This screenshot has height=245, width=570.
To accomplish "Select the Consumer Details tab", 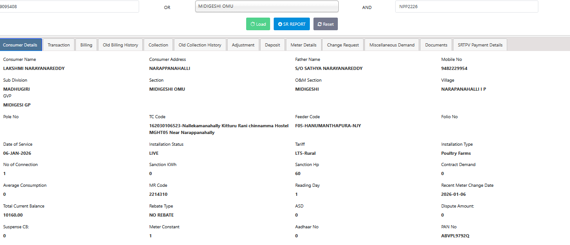I will (x=20, y=45).
